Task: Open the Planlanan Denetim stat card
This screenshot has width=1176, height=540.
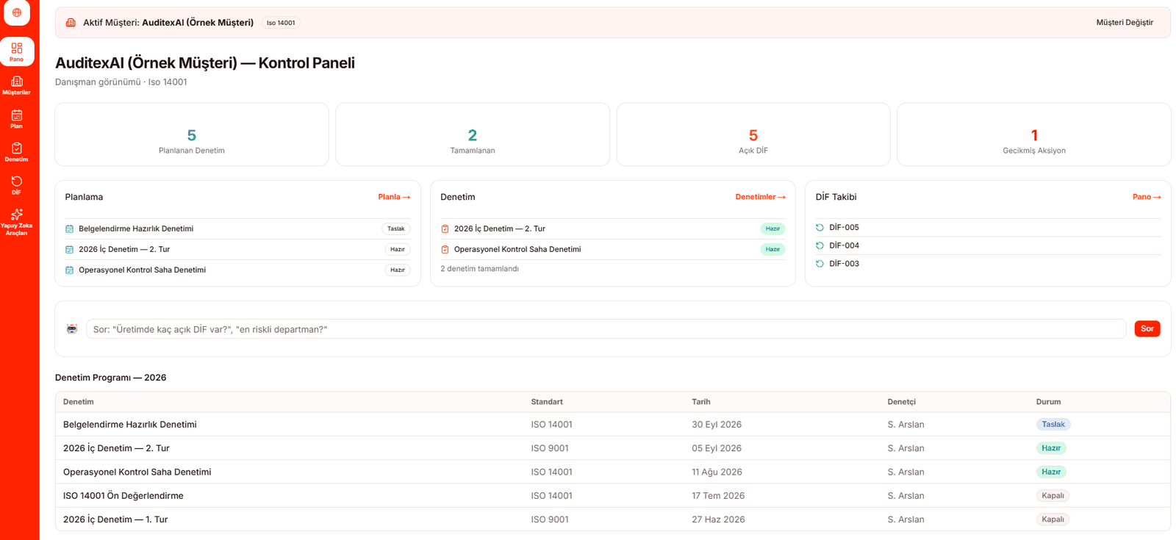Action: [x=192, y=134]
